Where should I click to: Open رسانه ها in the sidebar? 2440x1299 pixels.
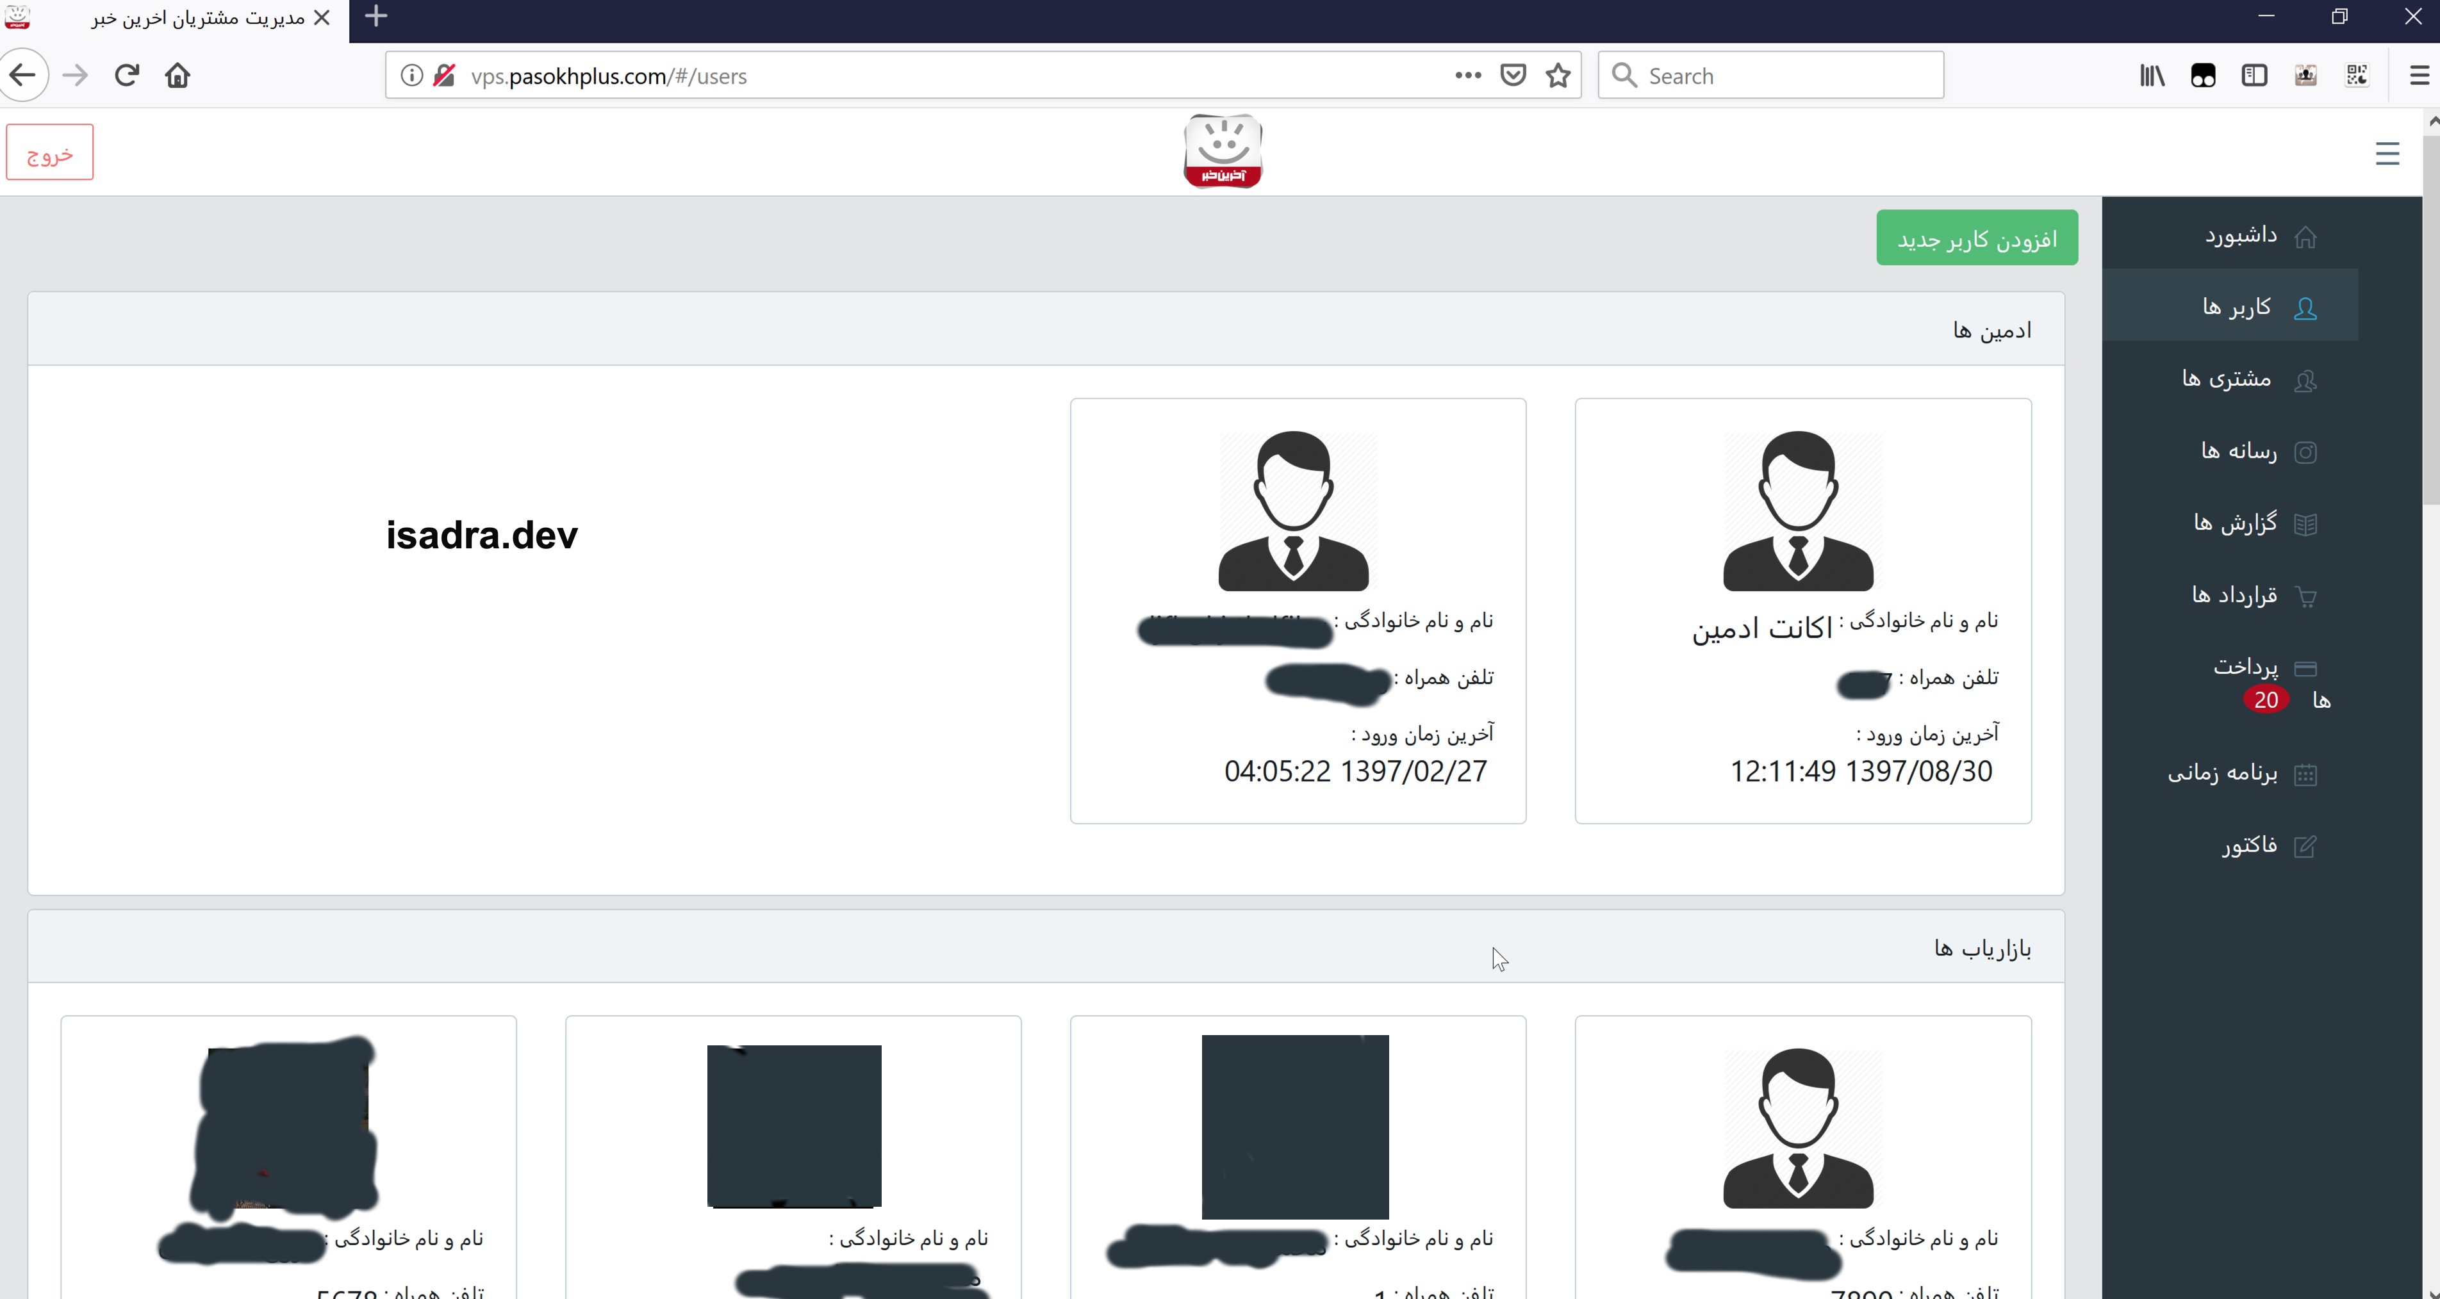(2230, 451)
